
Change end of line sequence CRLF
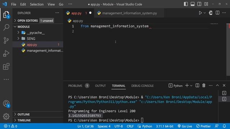[x=130, y=126]
